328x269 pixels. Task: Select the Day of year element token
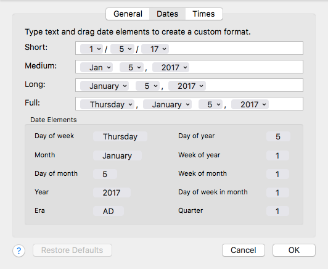click(x=278, y=136)
